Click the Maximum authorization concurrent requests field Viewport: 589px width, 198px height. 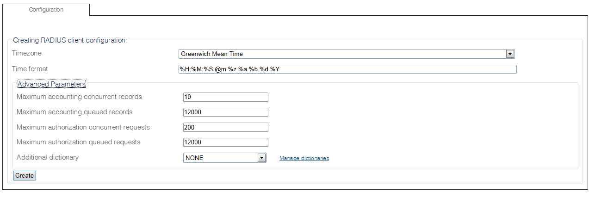click(226, 127)
